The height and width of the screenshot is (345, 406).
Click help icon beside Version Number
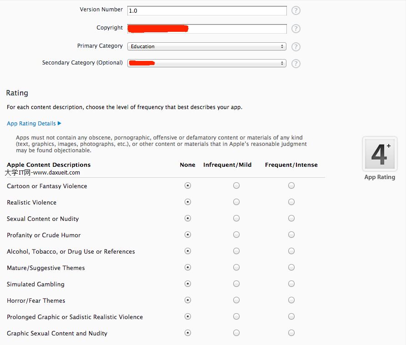point(296,10)
